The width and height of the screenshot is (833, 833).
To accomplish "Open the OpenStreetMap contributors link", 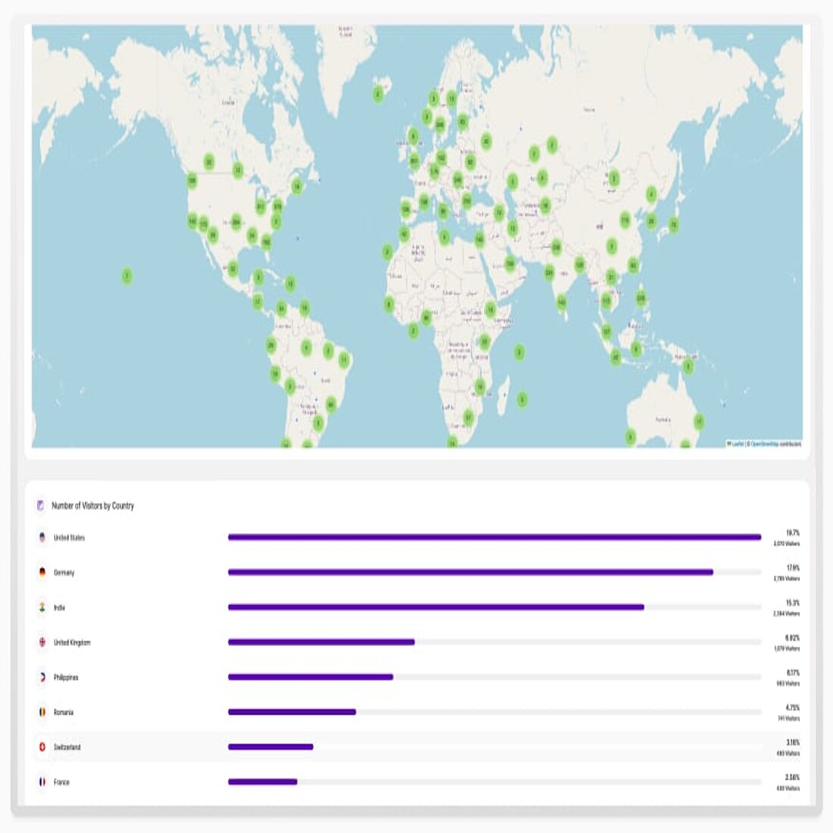I will click(775, 444).
